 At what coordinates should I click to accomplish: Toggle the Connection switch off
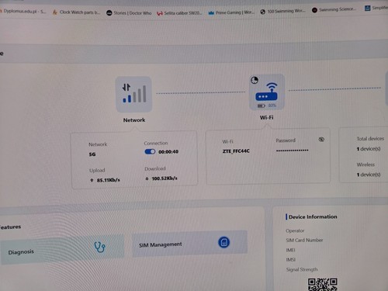pyautogui.click(x=150, y=151)
